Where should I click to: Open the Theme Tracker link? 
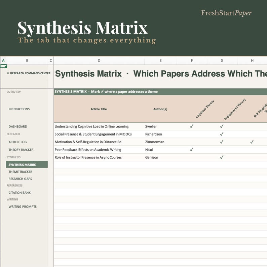(20, 172)
